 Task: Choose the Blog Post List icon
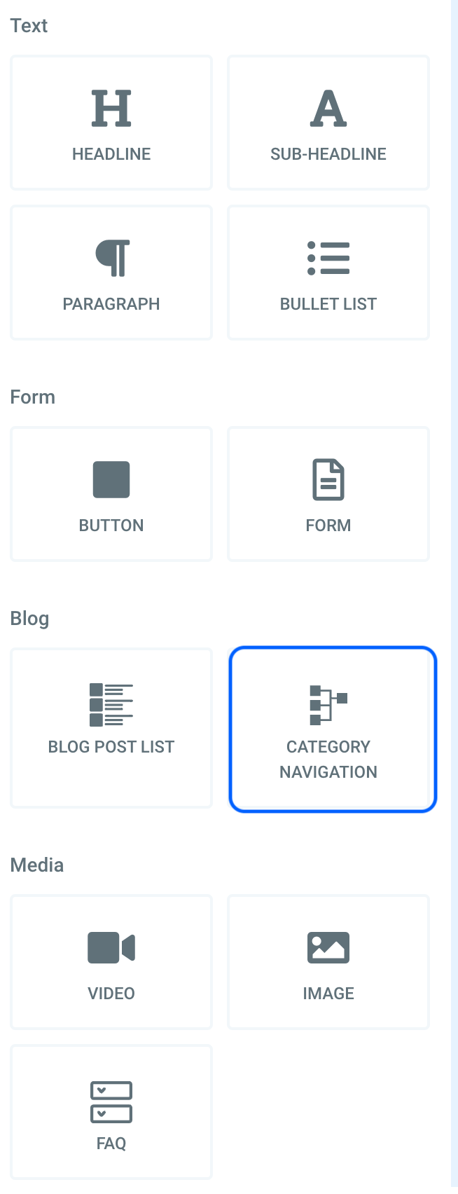coord(111,704)
